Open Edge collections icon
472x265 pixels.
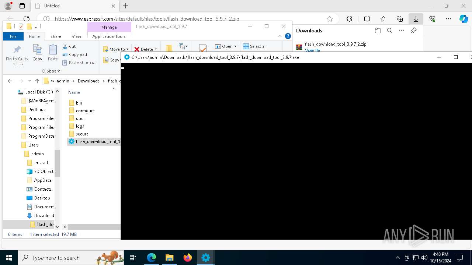coord(400,19)
